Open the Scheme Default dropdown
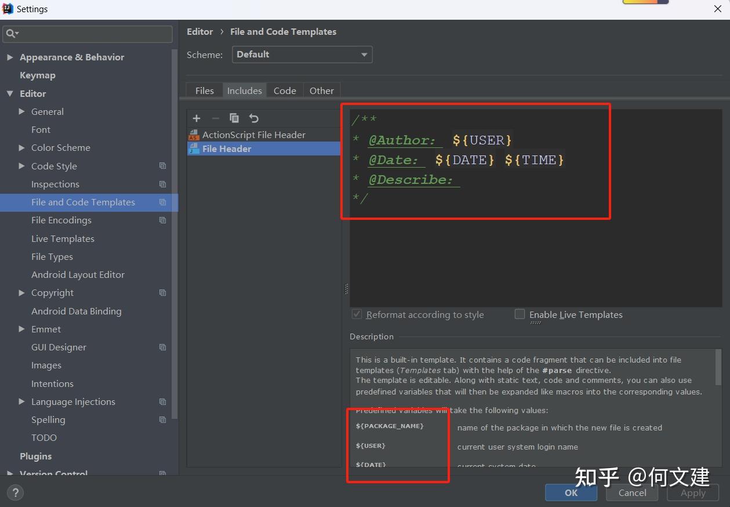The image size is (730, 507). click(x=302, y=55)
